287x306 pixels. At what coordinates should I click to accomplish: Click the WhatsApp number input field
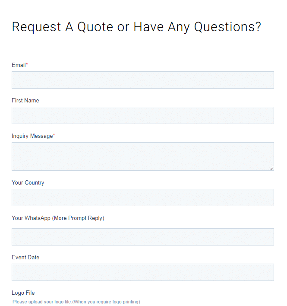pos(142,237)
